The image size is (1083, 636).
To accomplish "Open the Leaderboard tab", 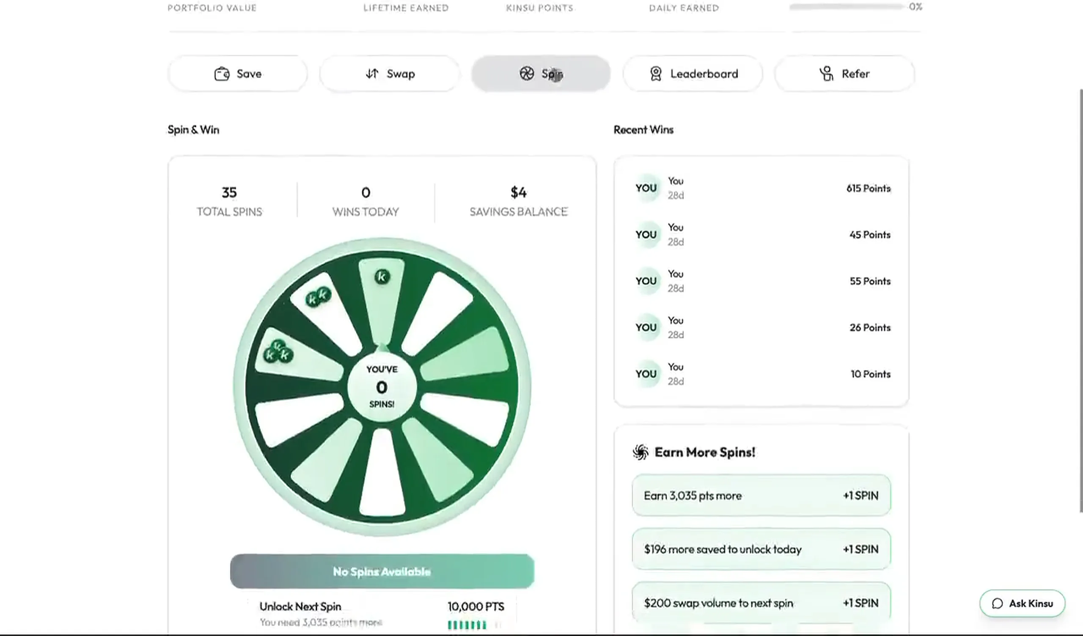I will tap(693, 74).
